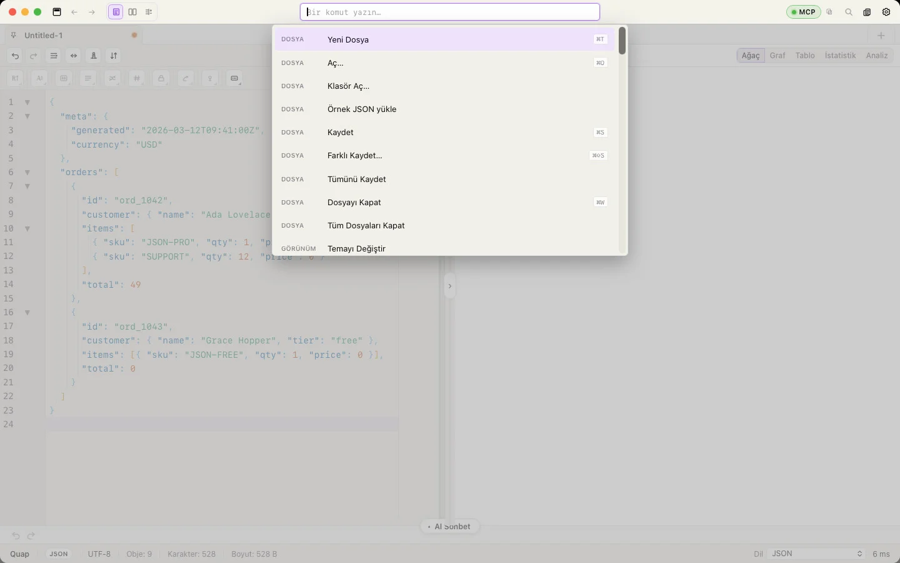Select "Yeni Dosya" in the command palette
This screenshot has height=563, width=900.
(446, 39)
